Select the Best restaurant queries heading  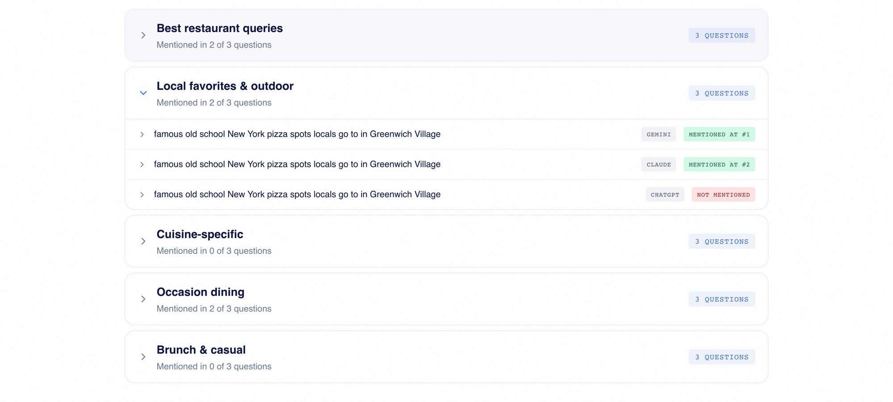click(x=220, y=28)
